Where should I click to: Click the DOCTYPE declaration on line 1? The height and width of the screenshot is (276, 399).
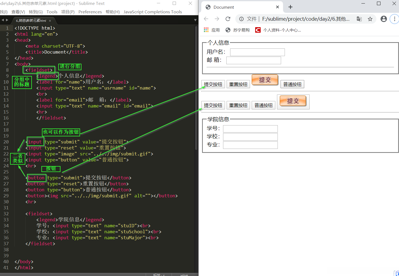35,28
